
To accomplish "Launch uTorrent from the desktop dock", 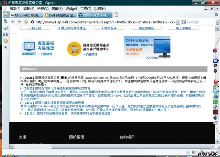I will (x=216, y=102).
